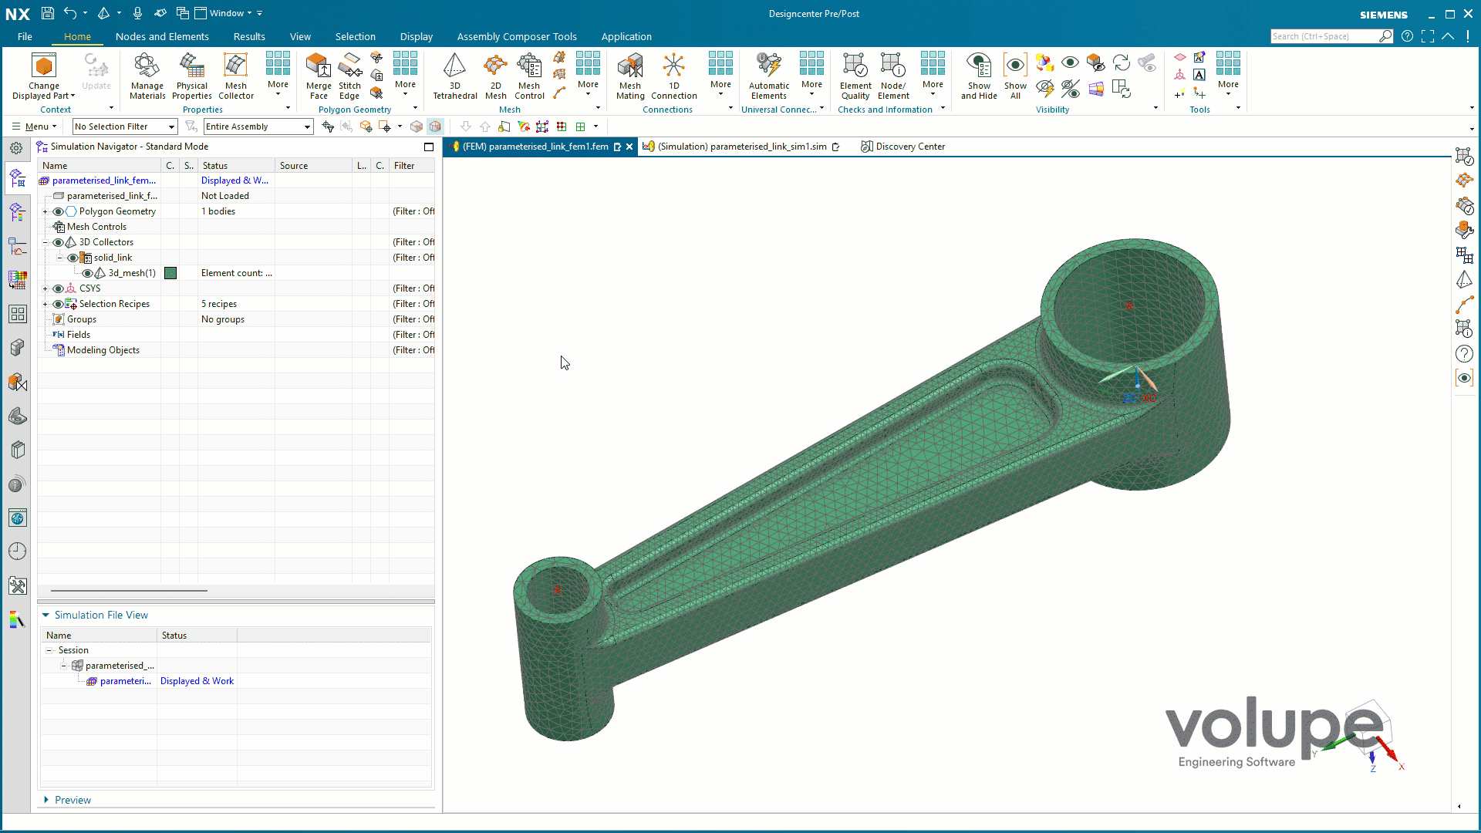Toggle visibility of Polygon Geometry
1481x833 pixels.
pyautogui.click(x=58, y=211)
